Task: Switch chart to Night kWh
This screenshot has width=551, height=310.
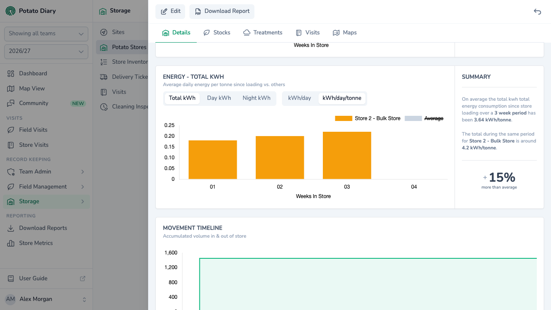Action: 257,98
